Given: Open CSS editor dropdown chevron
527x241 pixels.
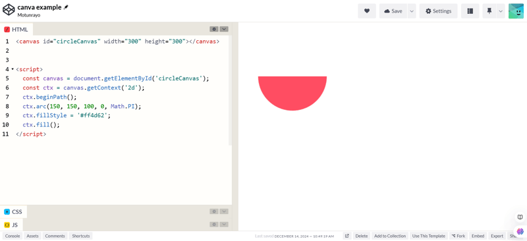Looking at the screenshot, I should tap(224, 211).
